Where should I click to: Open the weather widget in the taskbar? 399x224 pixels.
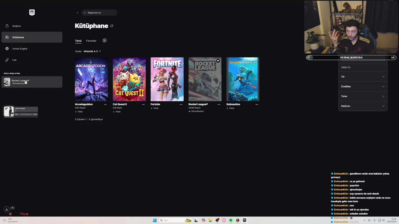click(10, 220)
